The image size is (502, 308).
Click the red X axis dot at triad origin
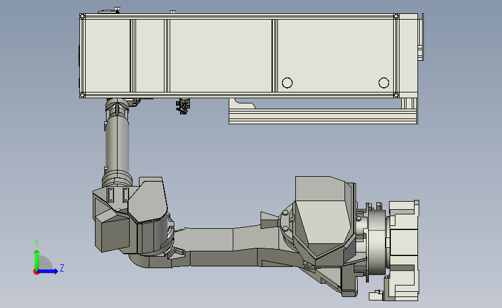coord(36,272)
